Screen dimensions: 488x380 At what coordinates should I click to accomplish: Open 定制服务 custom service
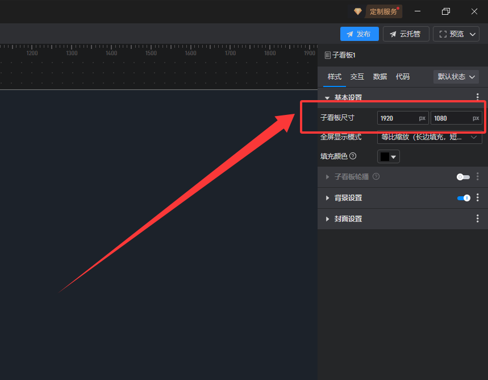coord(383,12)
